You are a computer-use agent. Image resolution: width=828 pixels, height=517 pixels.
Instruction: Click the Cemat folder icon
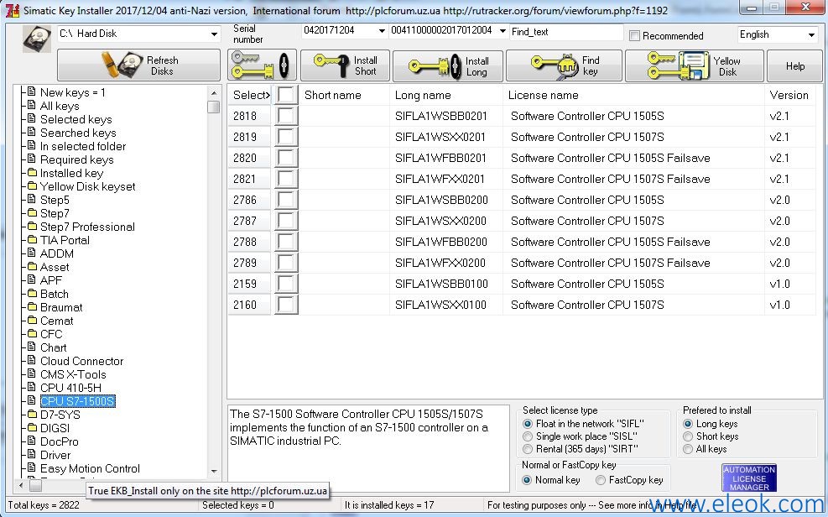tap(32, 321)
